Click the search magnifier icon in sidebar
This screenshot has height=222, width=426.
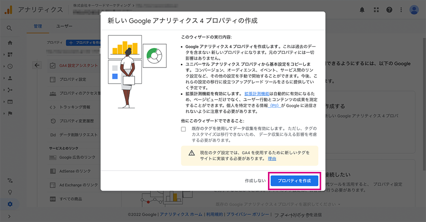coord(9,28)
